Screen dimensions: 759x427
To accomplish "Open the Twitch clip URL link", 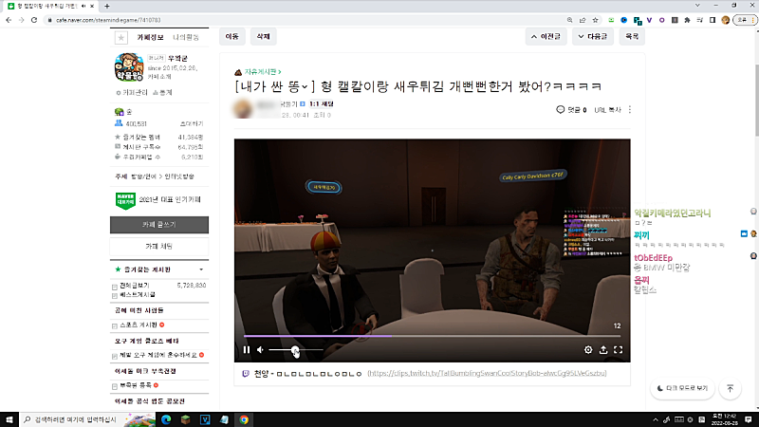I will click(487, 373).
